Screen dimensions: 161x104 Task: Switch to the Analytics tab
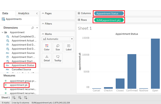pos(24,13)
